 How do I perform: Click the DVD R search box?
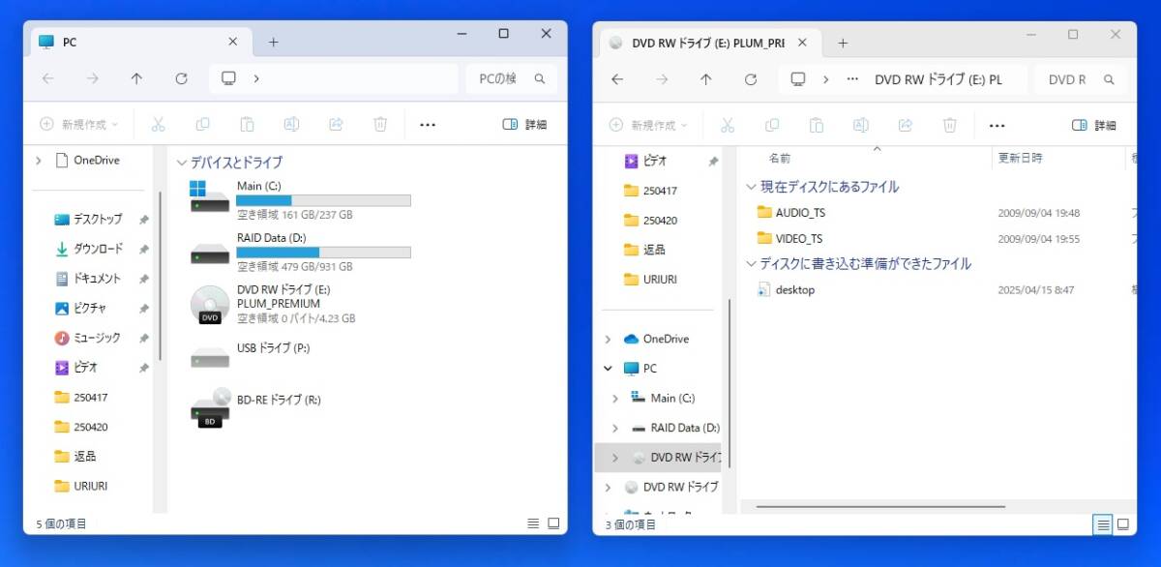coord(1082,79)
